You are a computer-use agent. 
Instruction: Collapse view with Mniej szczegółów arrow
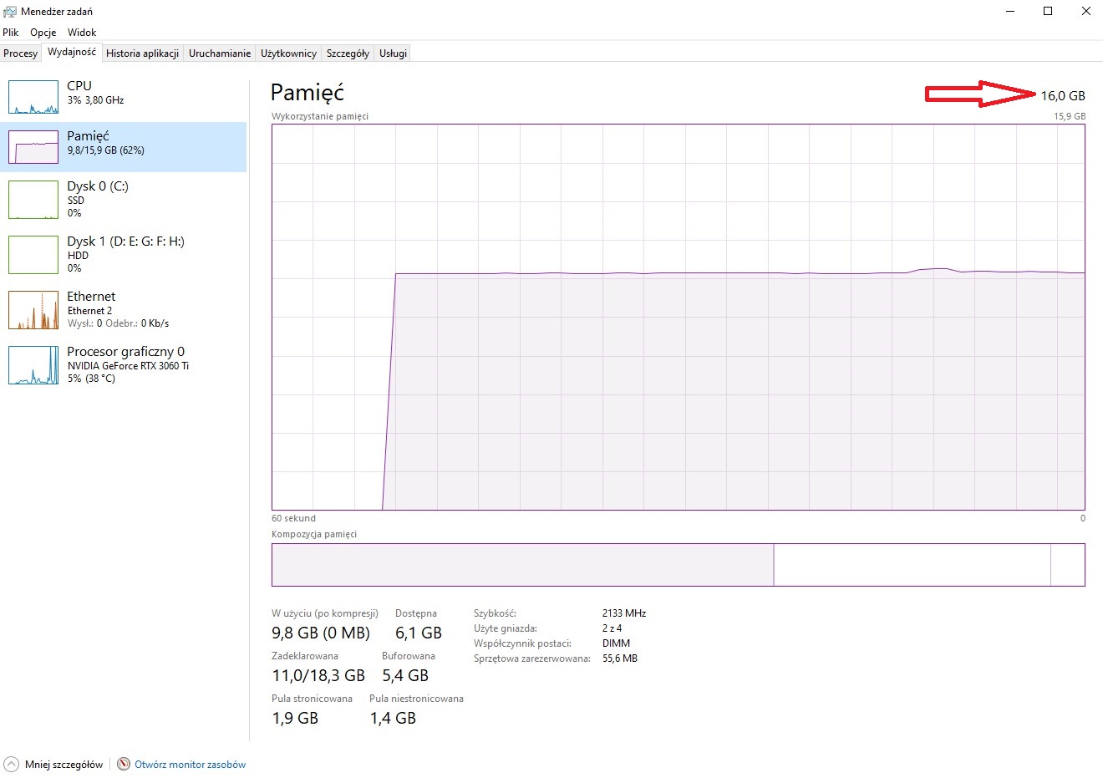click(11, 764)
